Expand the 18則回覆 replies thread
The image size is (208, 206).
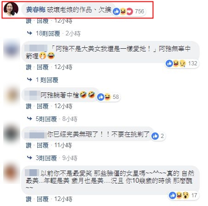tap(48, 34)
